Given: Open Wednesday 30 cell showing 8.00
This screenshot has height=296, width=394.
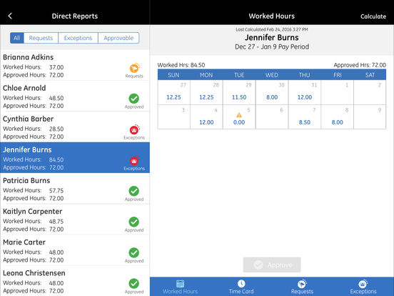Looking at the screenshot, I should tap(272, 92).
